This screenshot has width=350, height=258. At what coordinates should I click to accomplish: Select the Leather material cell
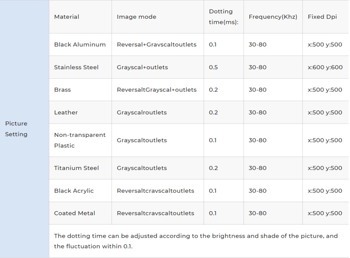pos(66,112)
